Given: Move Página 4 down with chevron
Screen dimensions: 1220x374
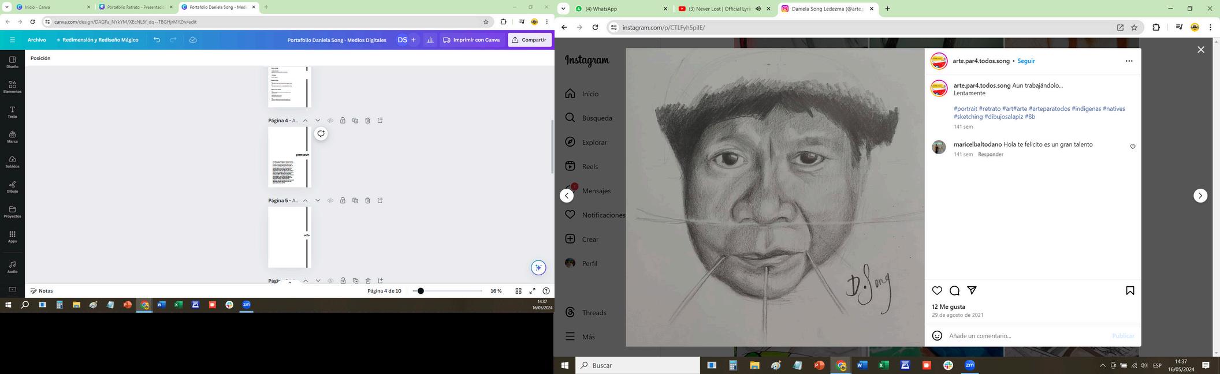Looking at the screenshot, I should [x=318, y=121].
